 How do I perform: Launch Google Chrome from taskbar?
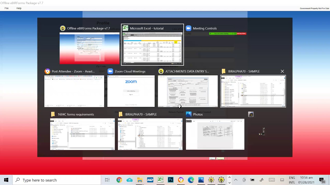click(x=119, y=180)
